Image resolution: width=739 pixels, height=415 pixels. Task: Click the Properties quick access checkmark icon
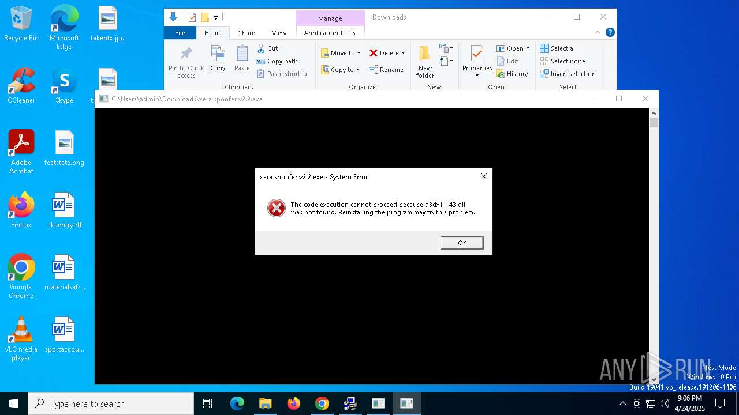[192, 17]
